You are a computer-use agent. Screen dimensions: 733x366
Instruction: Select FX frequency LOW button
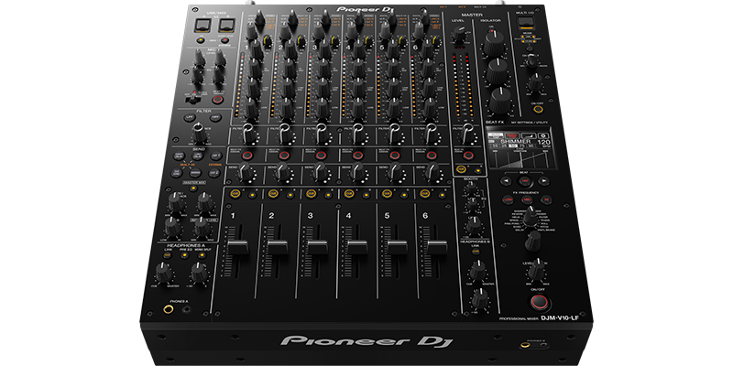coord(509,199)
